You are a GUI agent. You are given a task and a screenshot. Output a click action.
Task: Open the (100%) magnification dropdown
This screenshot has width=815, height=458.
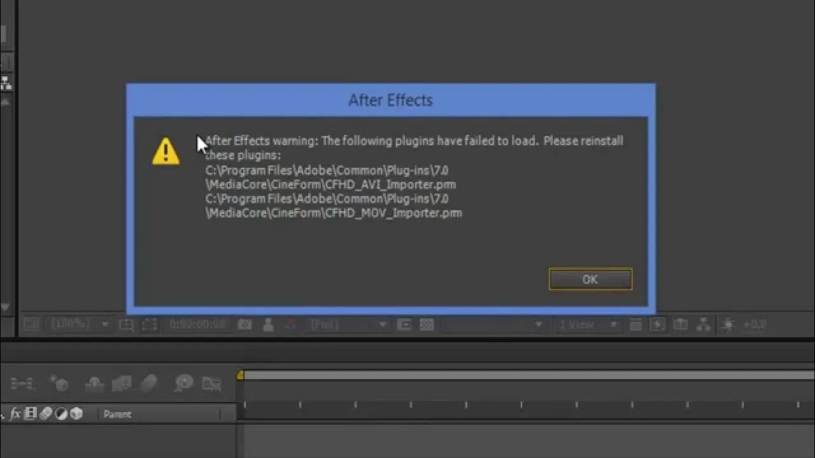pyautogui.click(x=80, y=324)
